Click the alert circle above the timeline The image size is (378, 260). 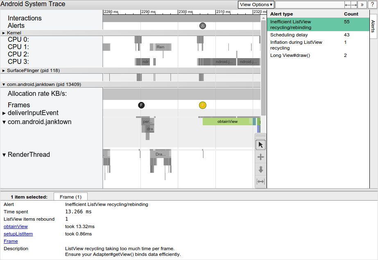tap(203, 25)
